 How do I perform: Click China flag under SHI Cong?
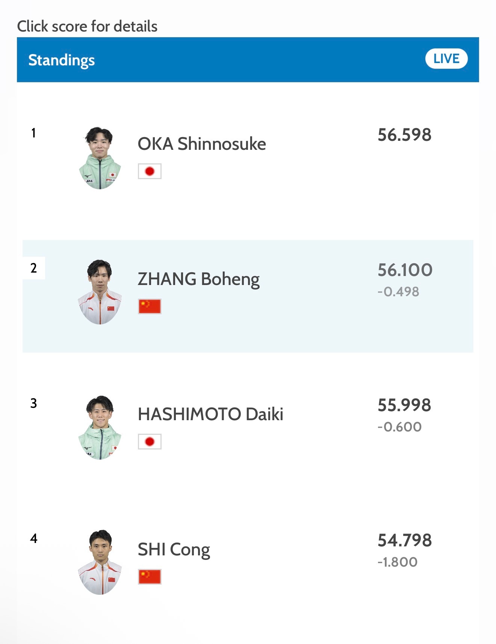click(150, 577)
